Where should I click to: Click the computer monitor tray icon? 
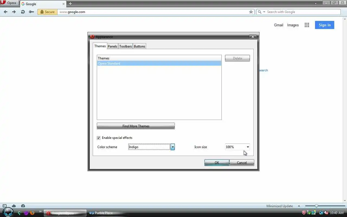tap(314, 213)
